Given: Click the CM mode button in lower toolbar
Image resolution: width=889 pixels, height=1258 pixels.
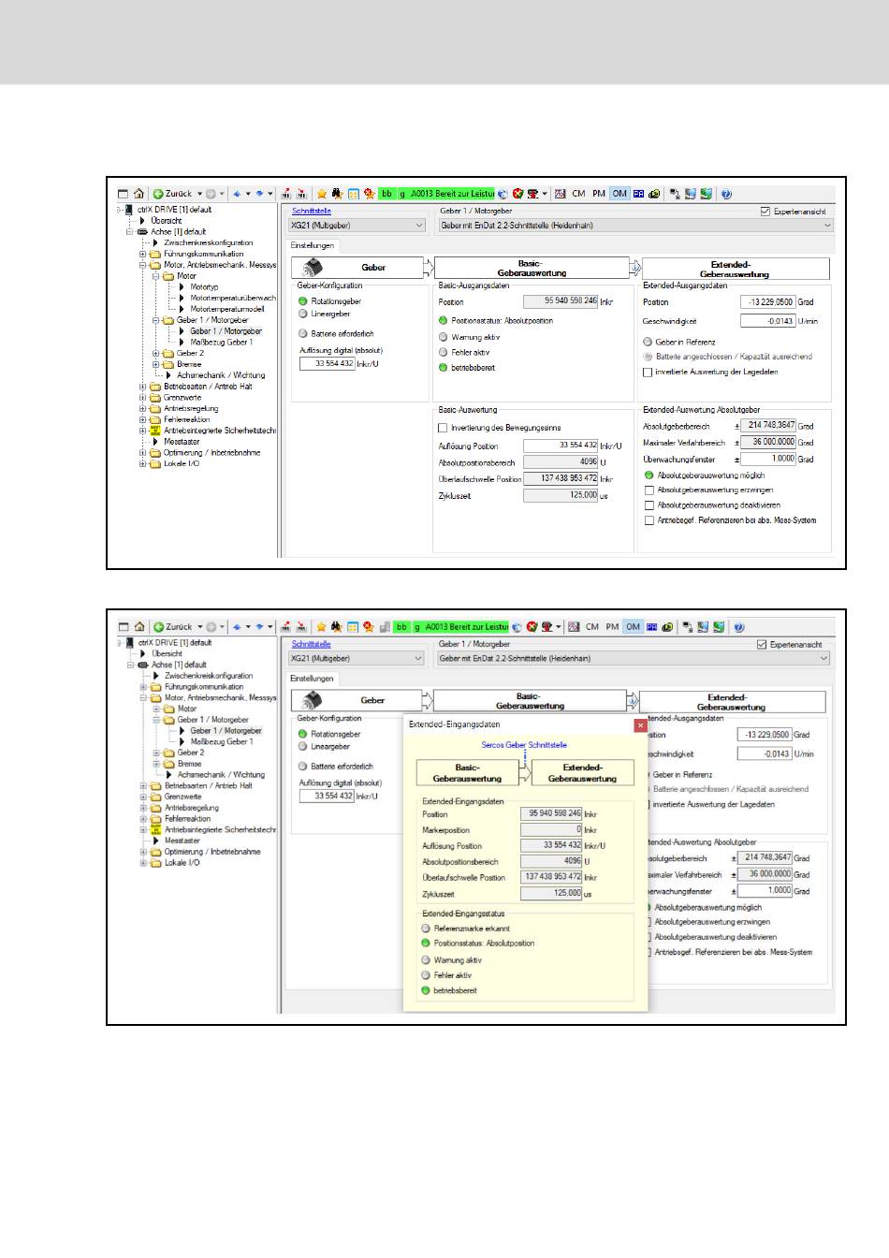Looking at the screenshot, I should tap(592, 627).
